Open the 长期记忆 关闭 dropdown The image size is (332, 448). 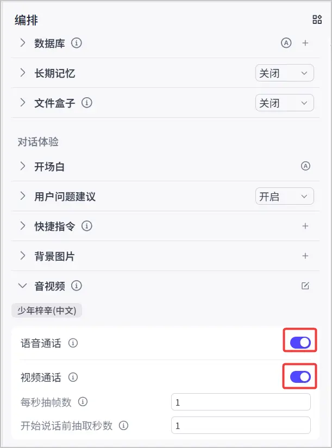(284, 73)
